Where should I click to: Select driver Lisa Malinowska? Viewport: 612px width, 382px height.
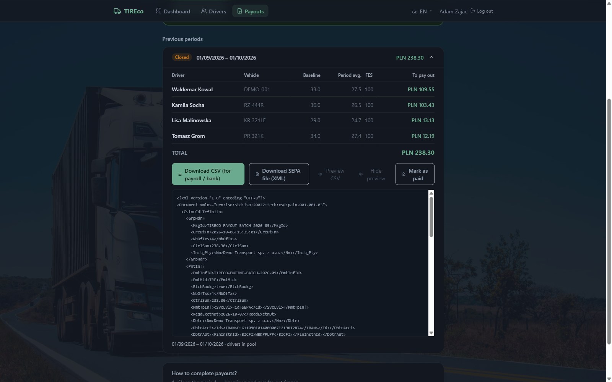coord(191,120)
